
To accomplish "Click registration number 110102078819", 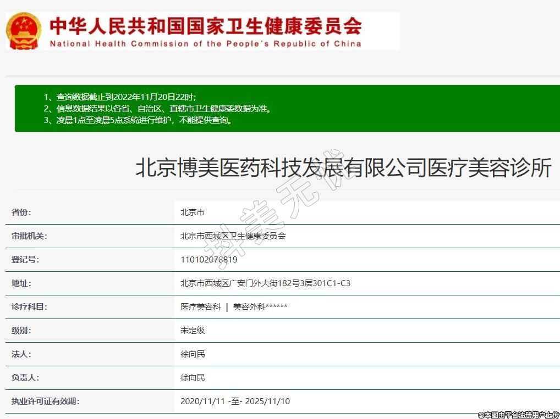I will pos(208,260).
